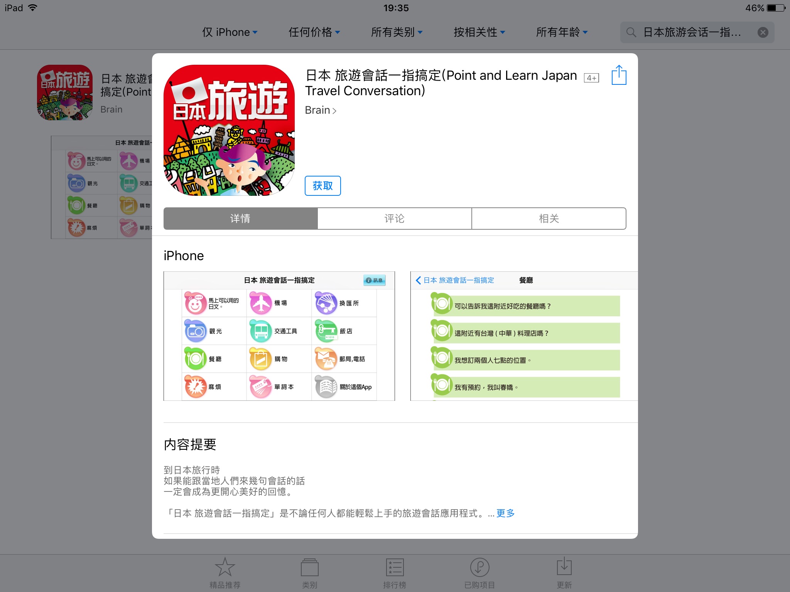Tap the iPhone screenshots section heading
The image size is (790, 592).
[184, 256]
